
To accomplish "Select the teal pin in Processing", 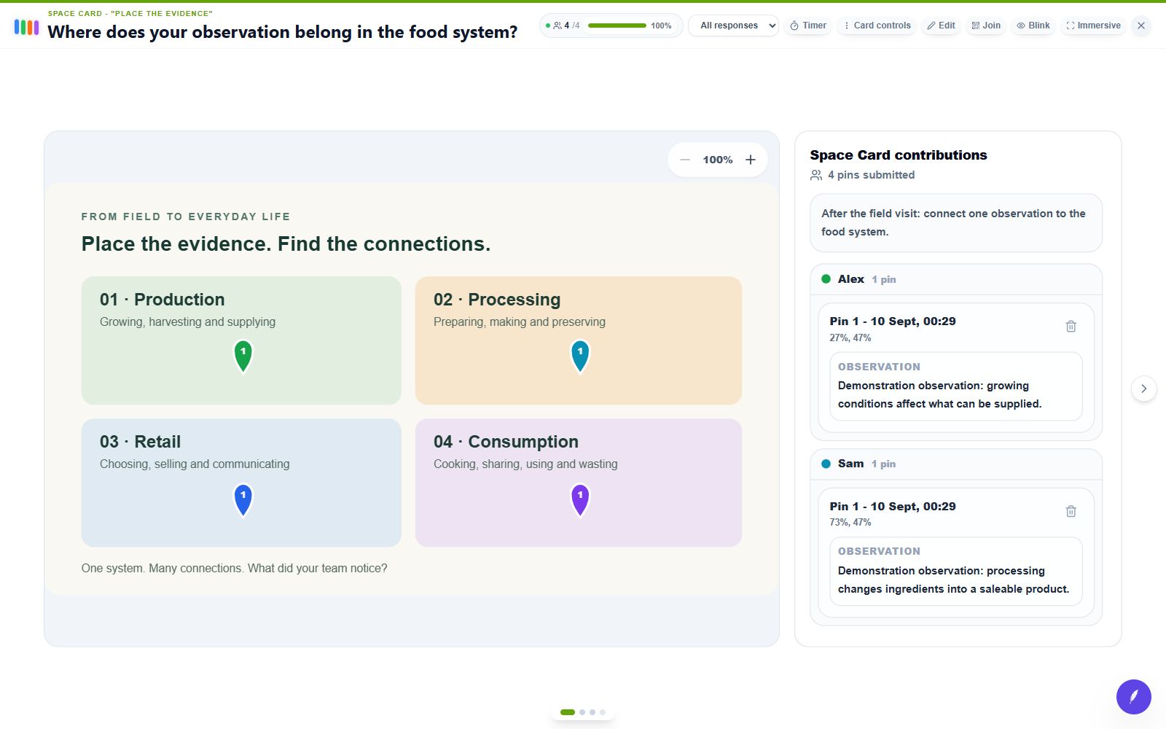I will [580, 356].
